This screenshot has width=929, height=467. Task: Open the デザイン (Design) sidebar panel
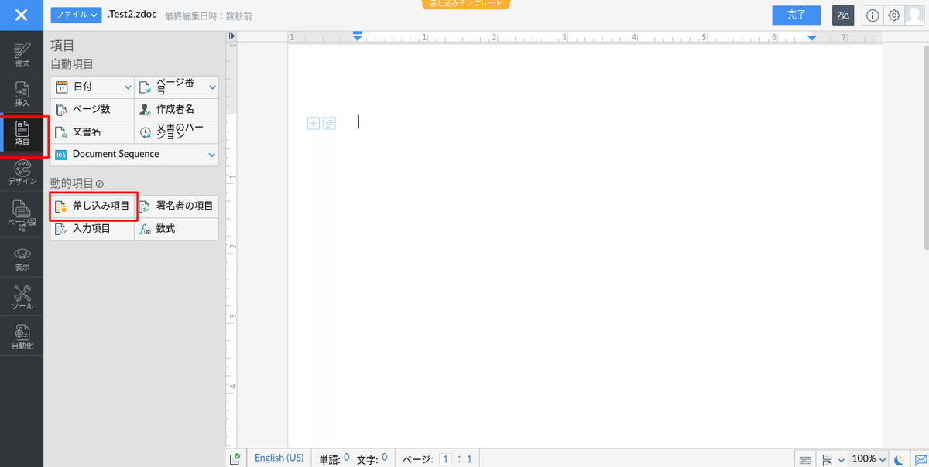click(22, 172)
